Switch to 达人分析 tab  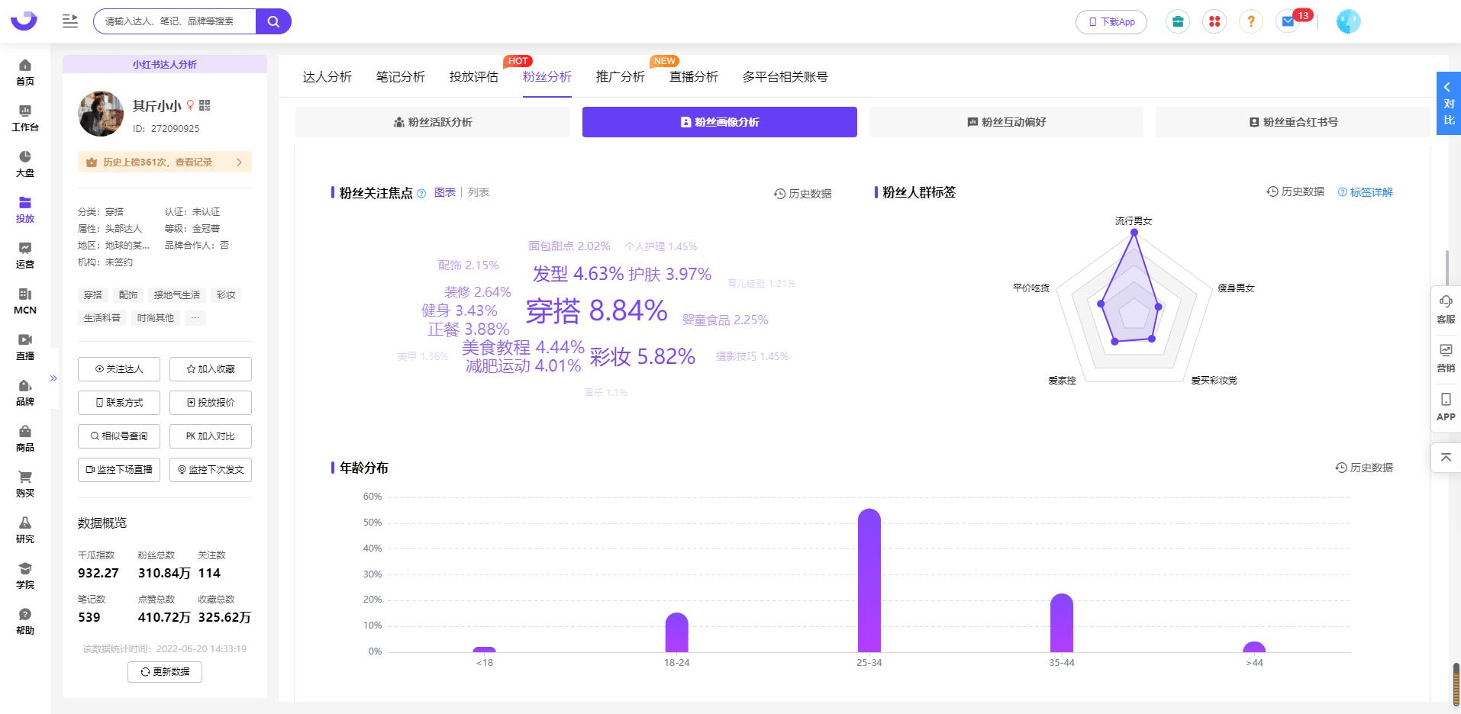327,77
